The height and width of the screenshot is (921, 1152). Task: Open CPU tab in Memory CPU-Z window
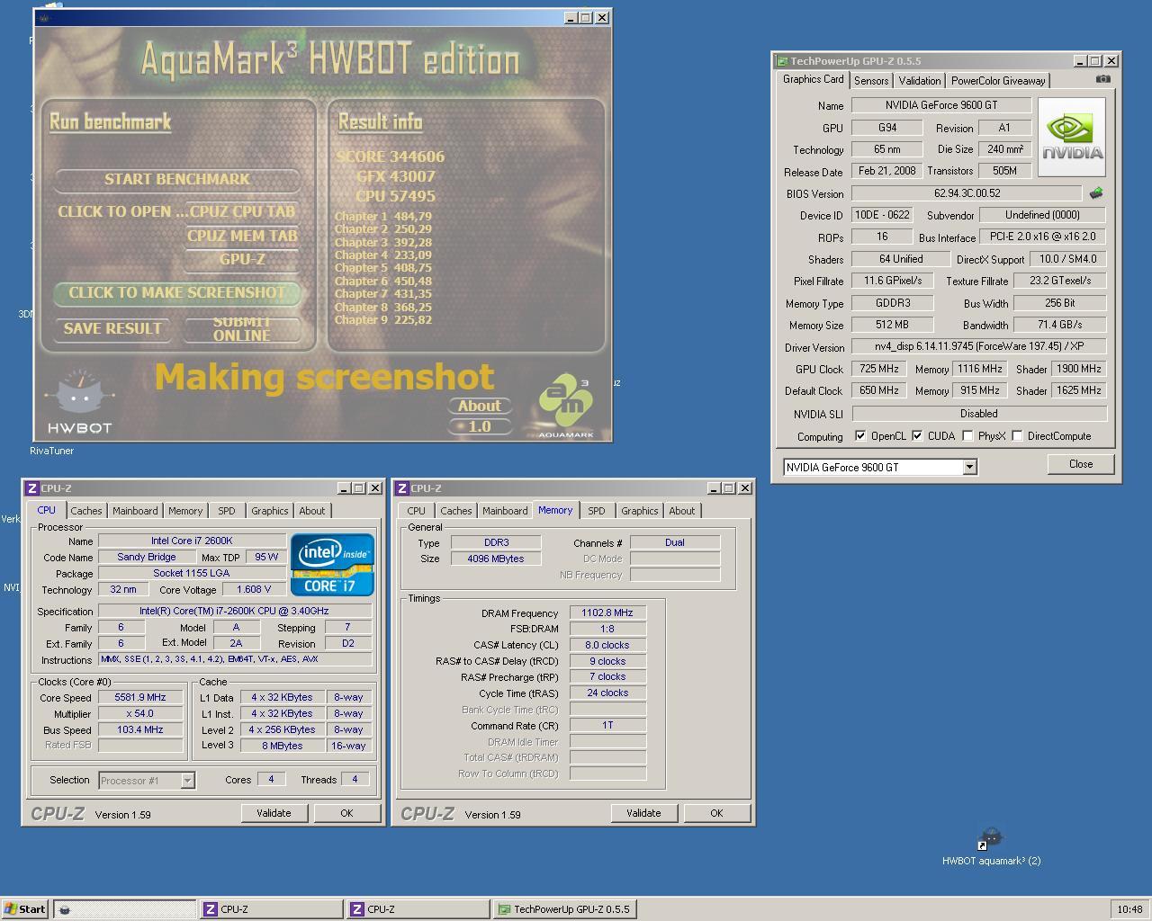416,511
